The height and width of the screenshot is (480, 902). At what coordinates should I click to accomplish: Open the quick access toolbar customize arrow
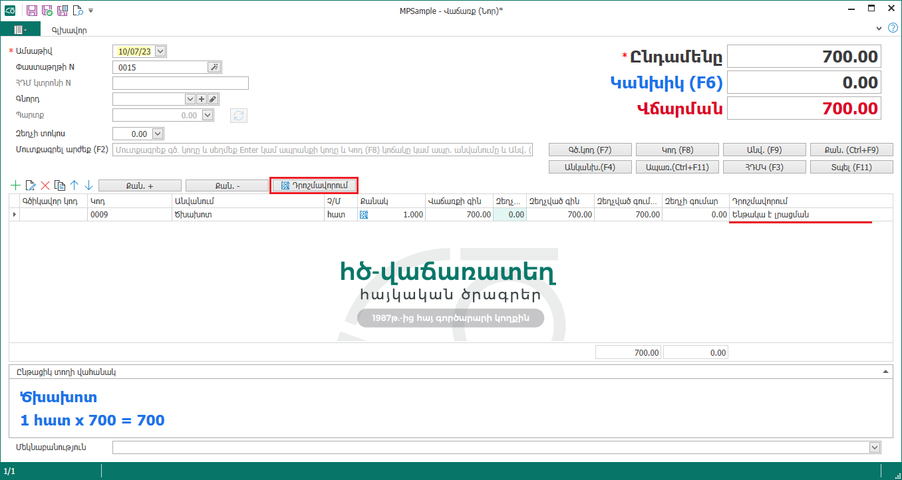pyautogui.click(x=91, y=11)
